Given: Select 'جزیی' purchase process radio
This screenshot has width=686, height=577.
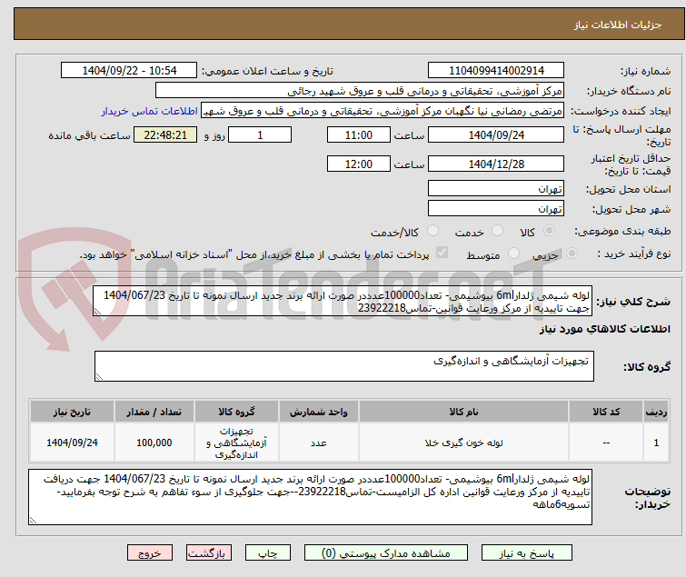Looking at the screenshot, I should (572, 254).
